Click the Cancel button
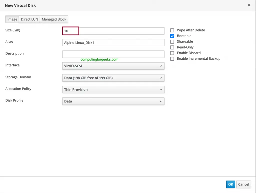This screenshot has height=193, width=256. (x=243, y=184)
